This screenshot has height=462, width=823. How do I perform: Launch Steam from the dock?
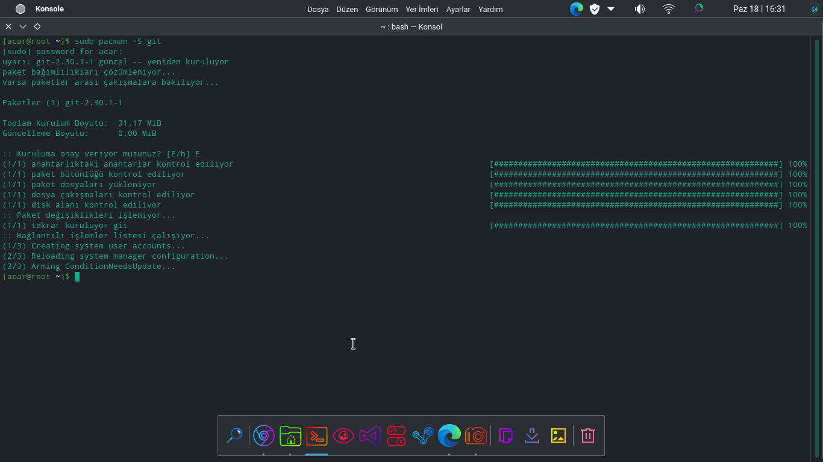coord(423,436)
